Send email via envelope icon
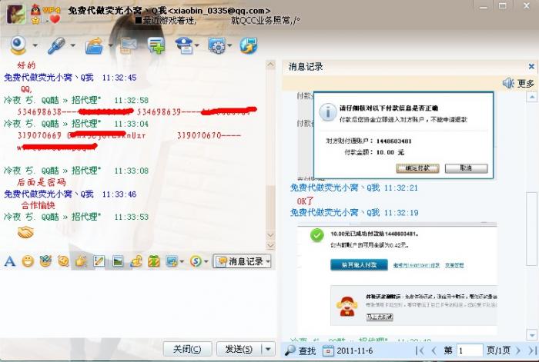Viewport: 539px width, 362px height. pyautogui.click(x=129, y=45)
